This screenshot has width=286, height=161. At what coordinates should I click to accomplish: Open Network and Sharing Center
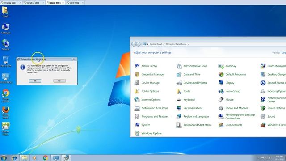(273, 99)
